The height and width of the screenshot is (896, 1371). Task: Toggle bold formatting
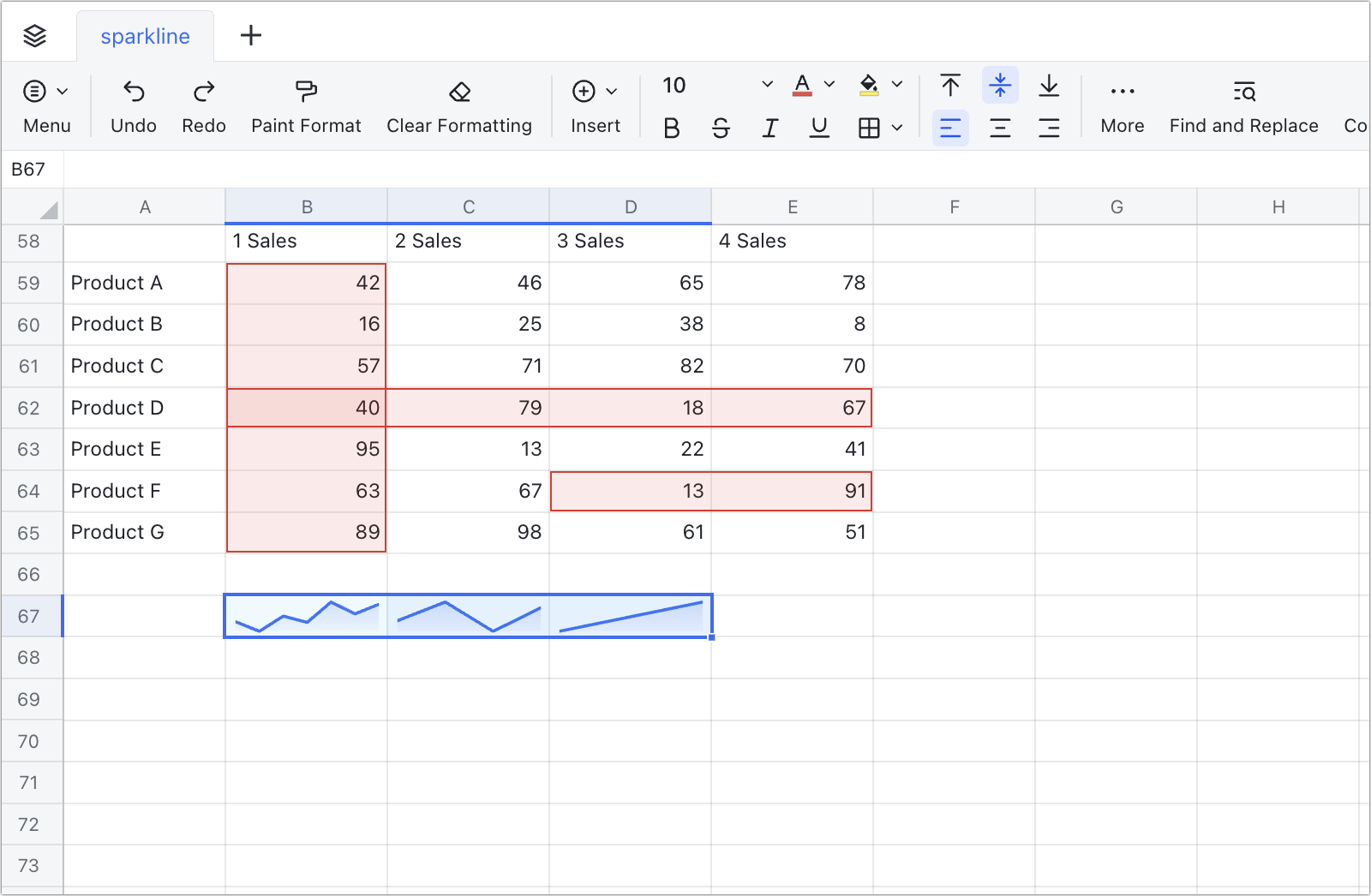coord(671,127)
